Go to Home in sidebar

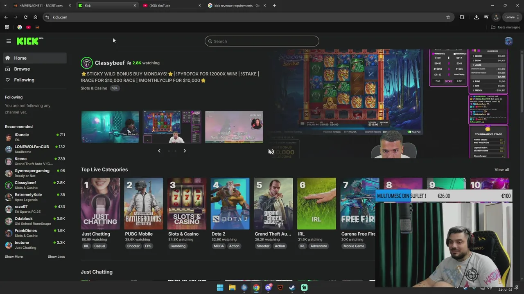[x=35, y=58]
